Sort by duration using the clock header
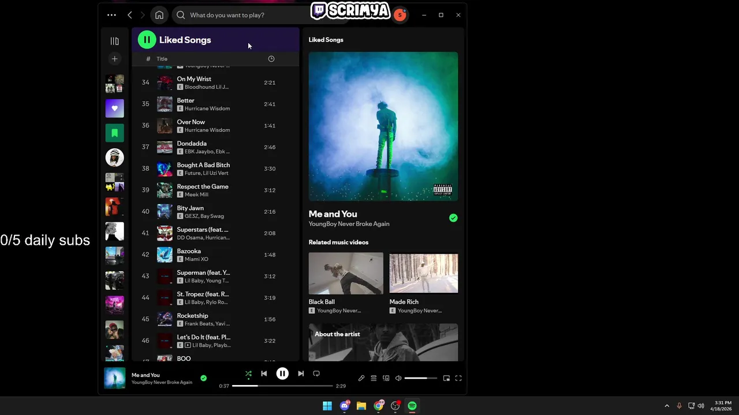This screenshot has height=415, width=739. pyautogui.click(x=271, y=59)
